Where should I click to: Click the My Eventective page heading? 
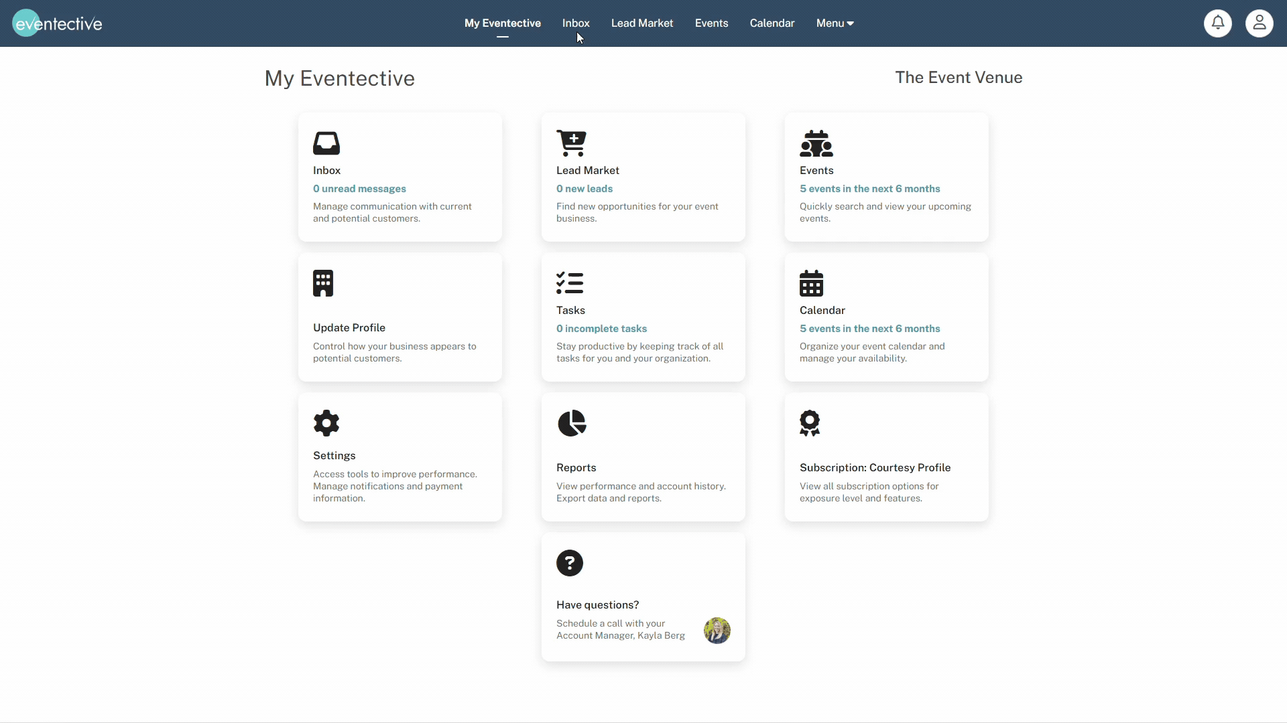340,78
